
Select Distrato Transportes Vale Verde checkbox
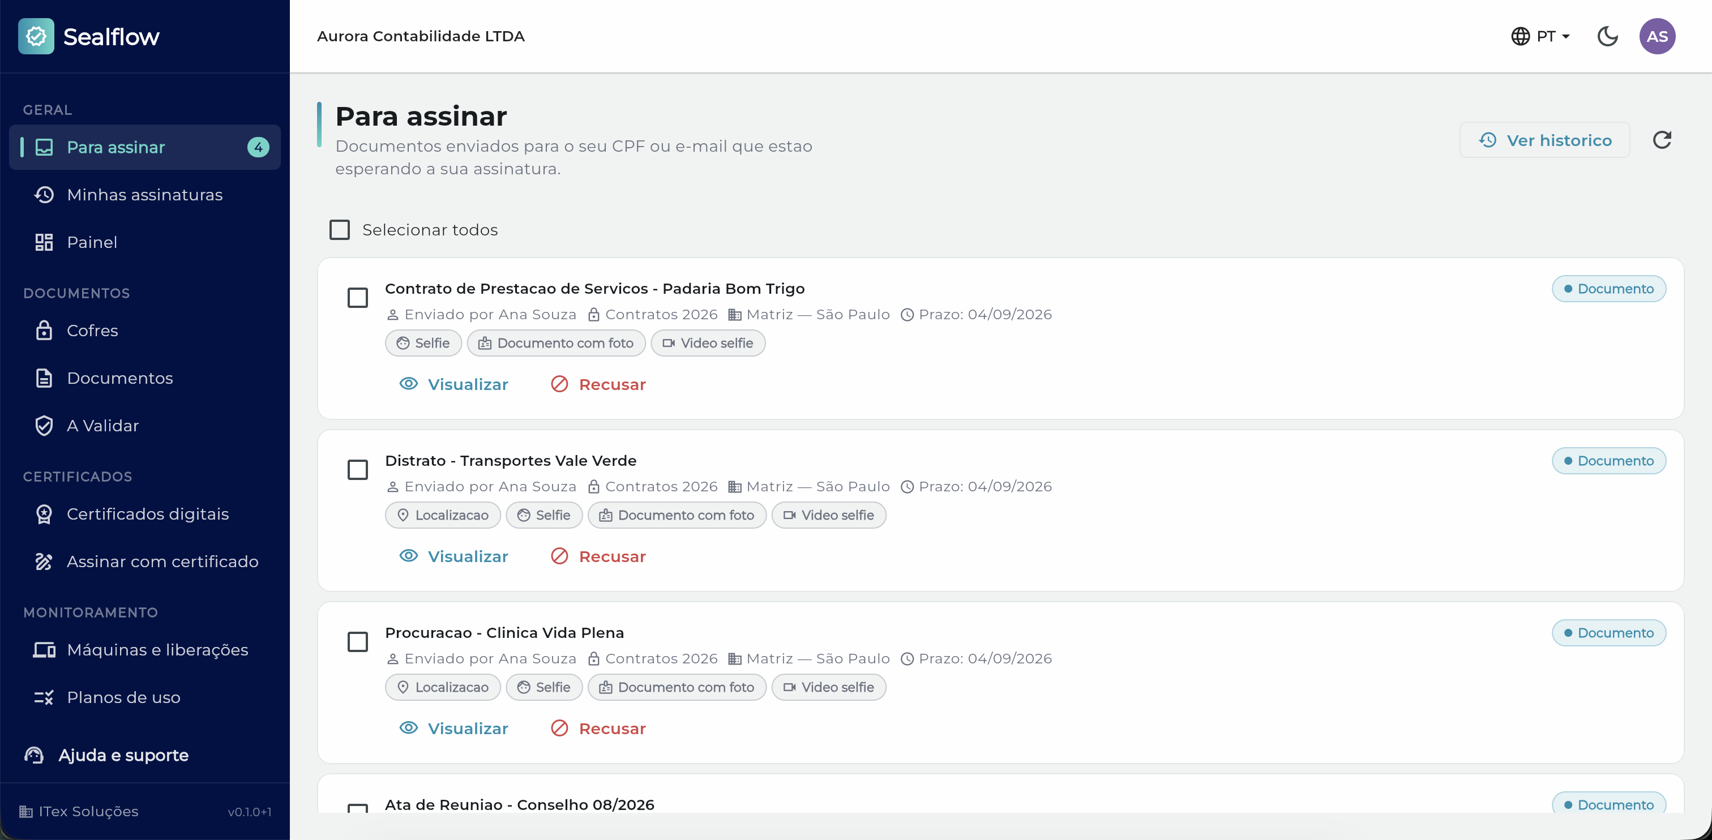click(x=358, y=469)
